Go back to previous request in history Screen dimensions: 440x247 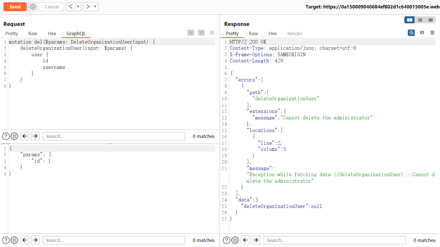click(71, 7)
